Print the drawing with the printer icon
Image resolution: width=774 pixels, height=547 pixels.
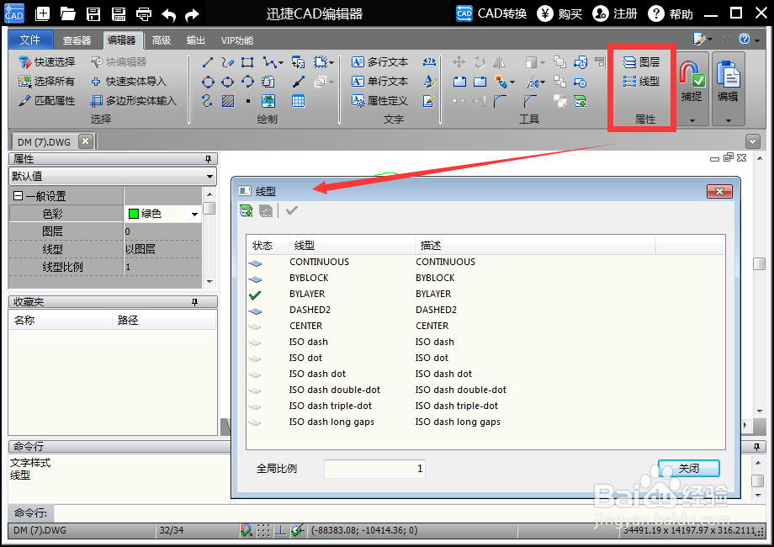pyautogui.click(x=144, y=13)
